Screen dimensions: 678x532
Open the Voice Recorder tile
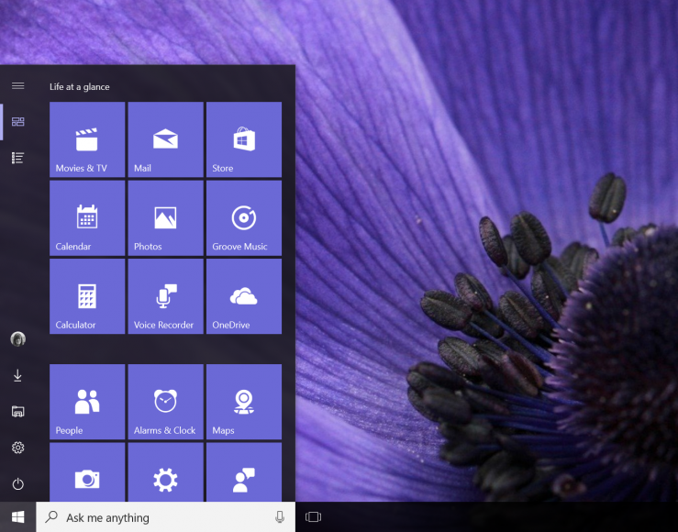coord(165,296)
